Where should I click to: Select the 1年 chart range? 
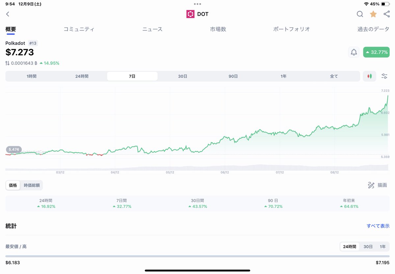283,76
